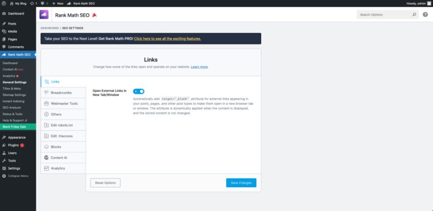
Task: Click the Reset Options button
Action: (x=105, y=183)
